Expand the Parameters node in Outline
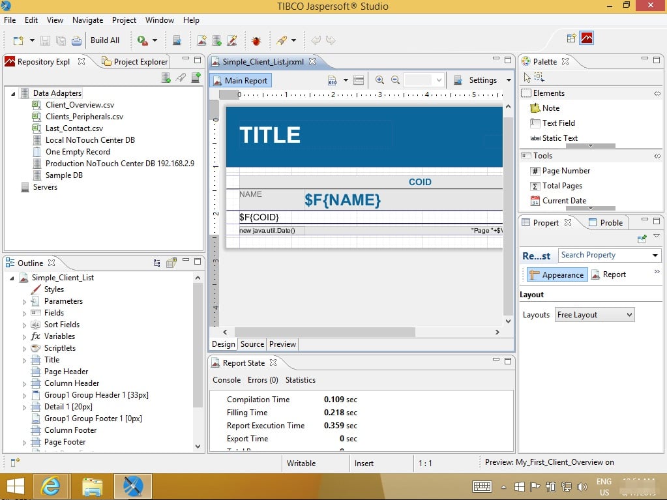The height and width of the screenshot is (500, 667). click(25, 302)
